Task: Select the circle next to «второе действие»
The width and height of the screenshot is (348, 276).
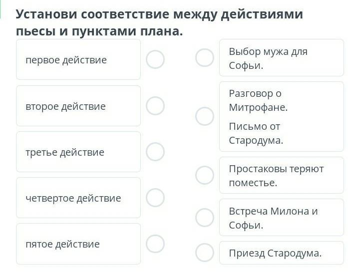Action: coord(155,105)
